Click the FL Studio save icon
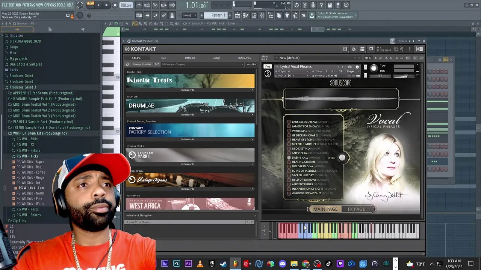 tap(330, 5)
